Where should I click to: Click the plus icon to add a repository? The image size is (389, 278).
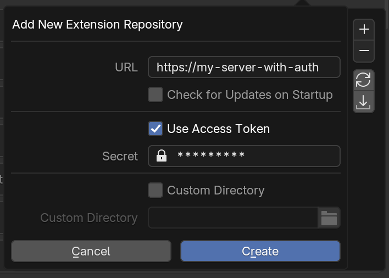click(364, 29)
